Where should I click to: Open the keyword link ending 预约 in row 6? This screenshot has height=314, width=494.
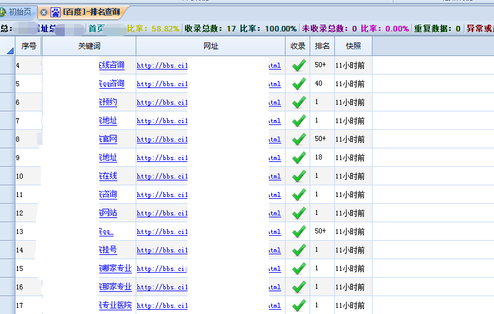tap(108, 102)
